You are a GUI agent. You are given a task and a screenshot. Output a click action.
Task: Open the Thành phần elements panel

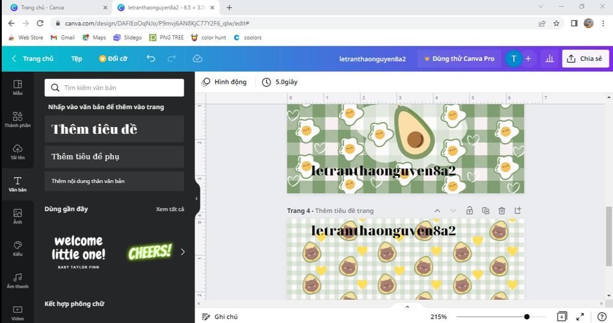(x=17, y=120)
